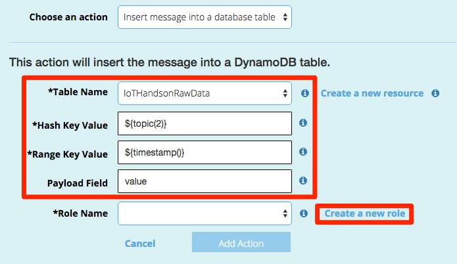Focus the Hash Key Value input with ${topic(2)}
The width and height of the screenshot is (457, 264).
click(204, 123)
